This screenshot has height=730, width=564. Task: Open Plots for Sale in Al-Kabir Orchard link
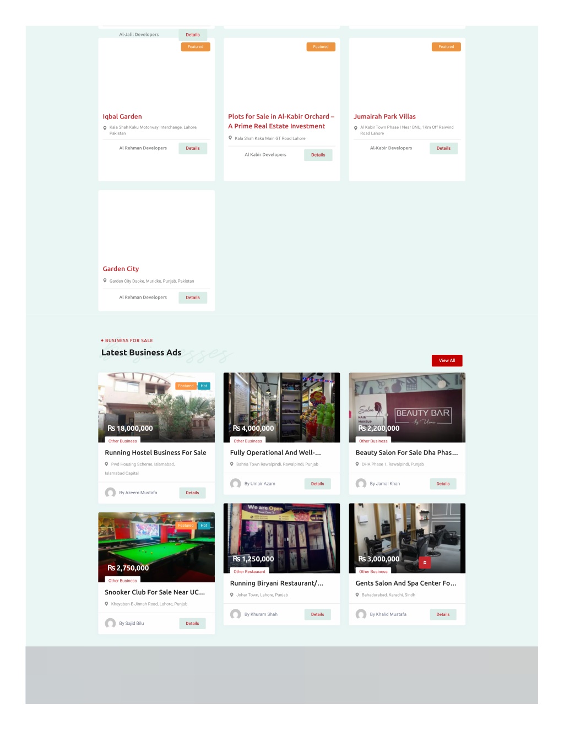coord(281,121)
